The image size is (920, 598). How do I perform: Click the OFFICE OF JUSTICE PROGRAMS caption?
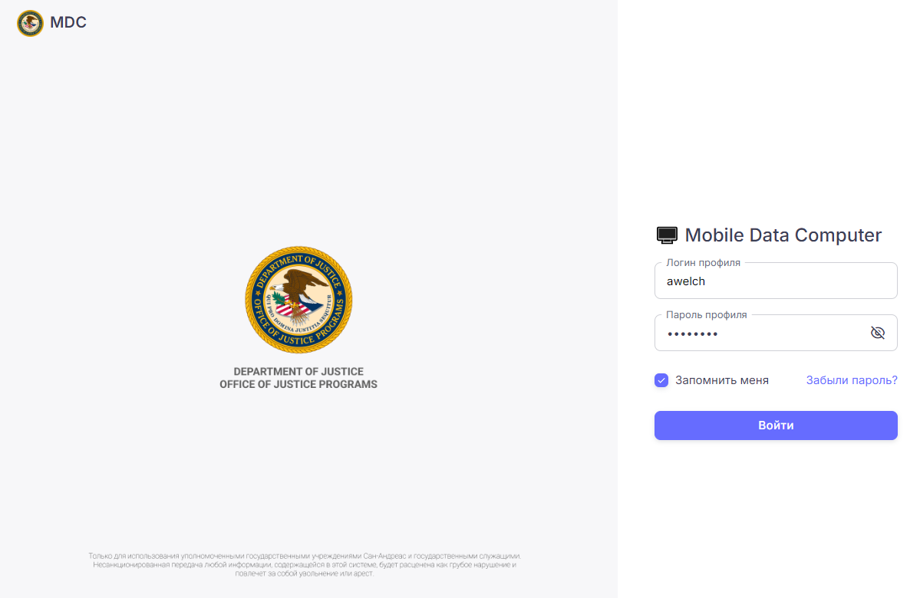298,385
